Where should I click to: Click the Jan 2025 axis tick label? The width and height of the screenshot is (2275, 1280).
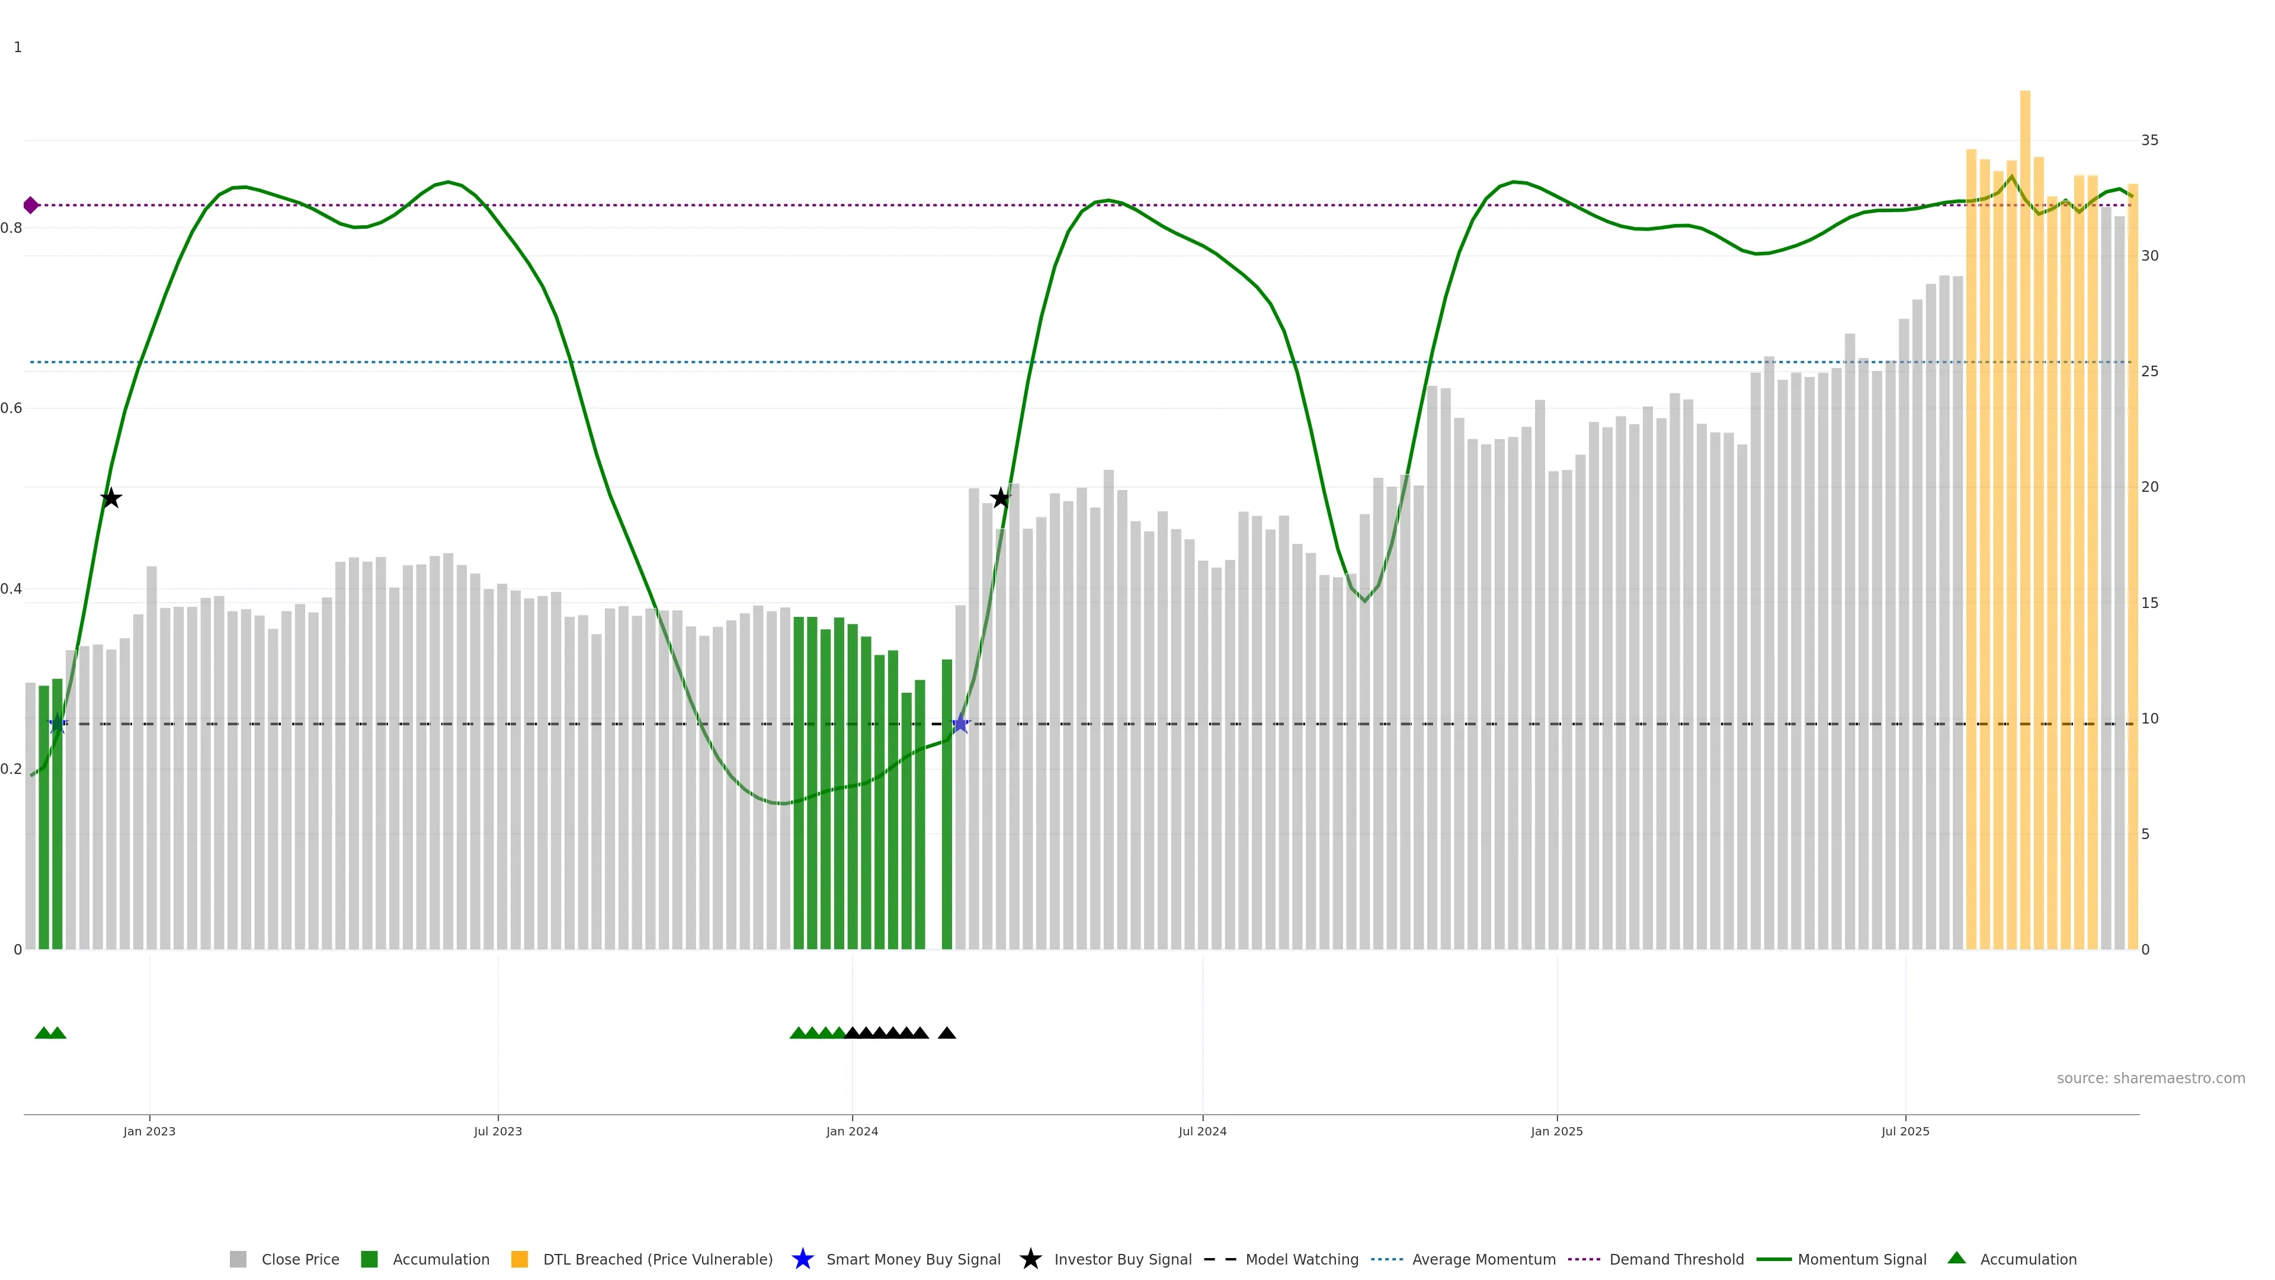[1556, 1131]
